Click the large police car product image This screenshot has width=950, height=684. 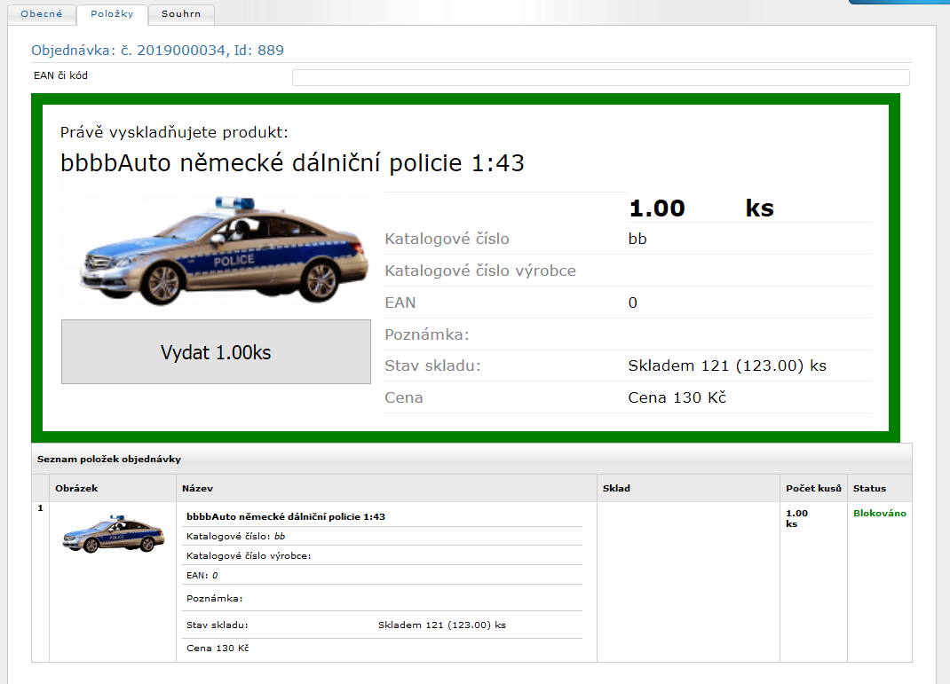[x=223, y=248]
